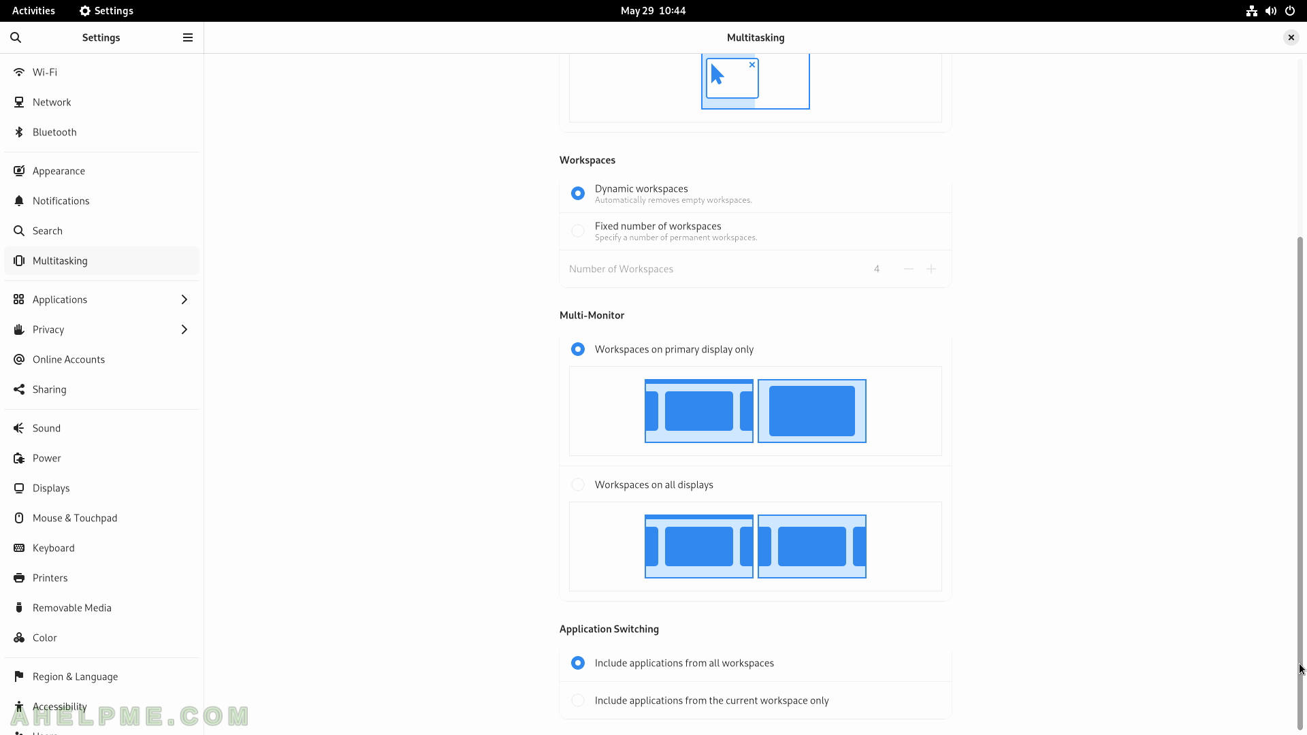Click the Number of Workspaces value field
1307x735 pixels.
click(x=877, y=269)
